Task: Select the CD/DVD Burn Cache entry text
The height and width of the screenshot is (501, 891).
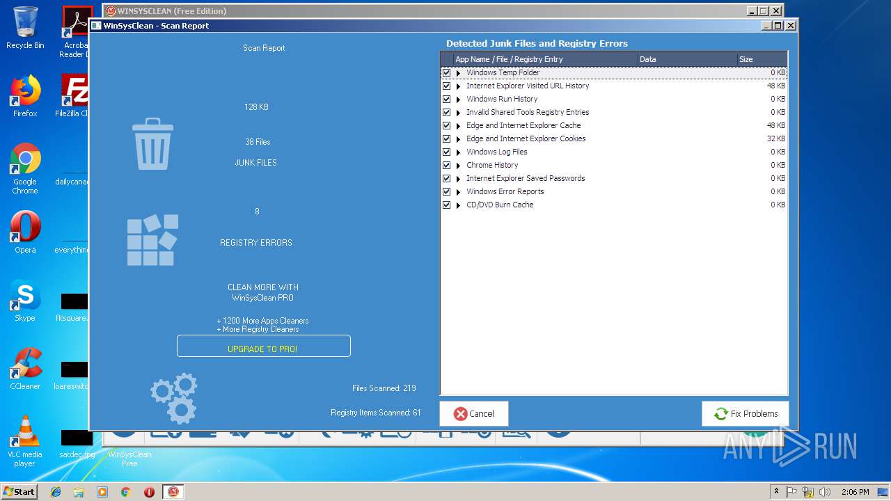Action: pos(500,205)
